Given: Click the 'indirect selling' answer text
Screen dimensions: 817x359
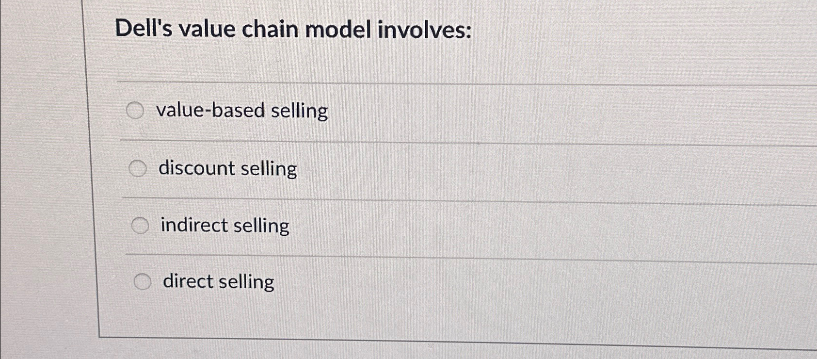Looking at the screenshot, I should coord(225,226).
